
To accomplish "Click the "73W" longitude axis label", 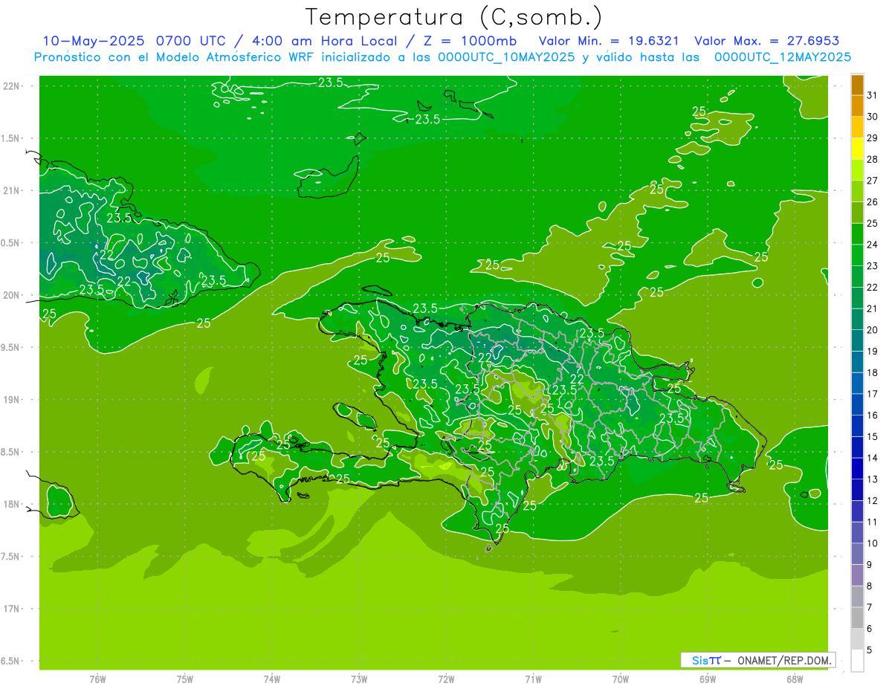I will (359, 679).
